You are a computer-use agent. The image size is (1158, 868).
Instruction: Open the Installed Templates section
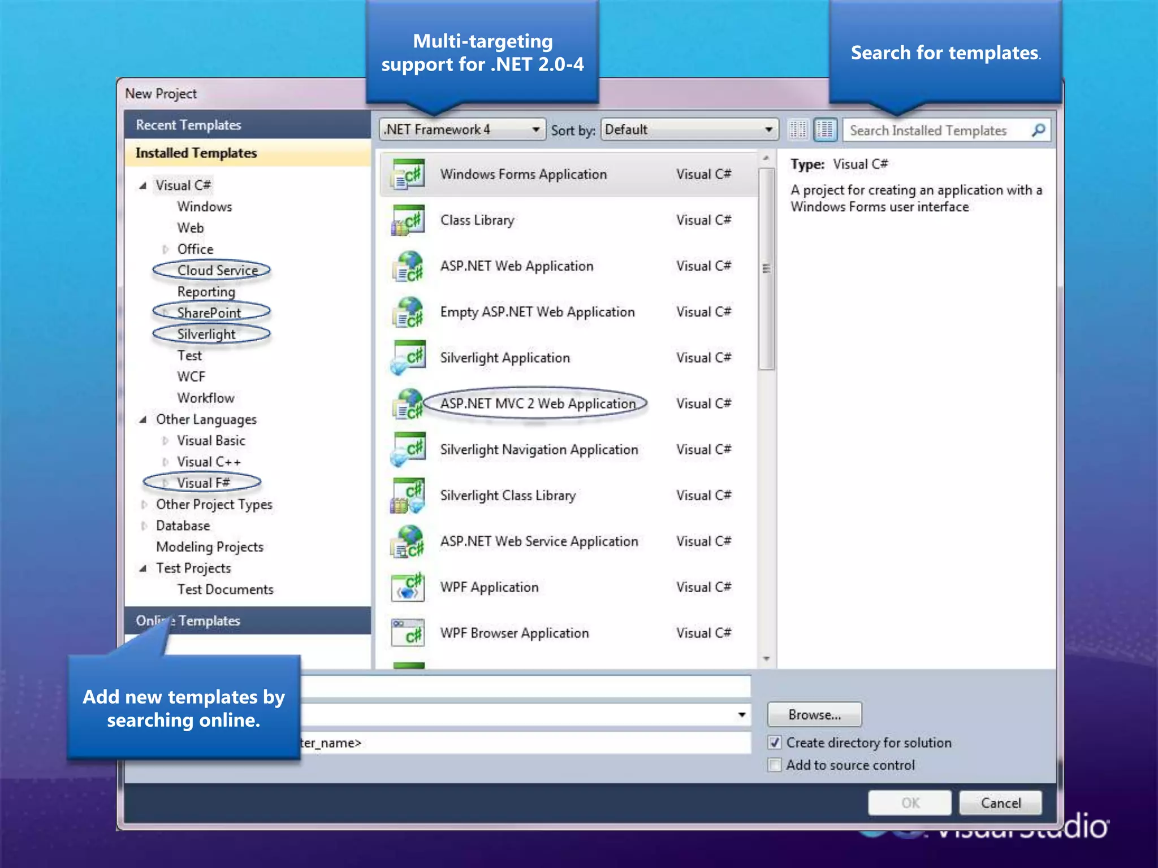(248, 153)
